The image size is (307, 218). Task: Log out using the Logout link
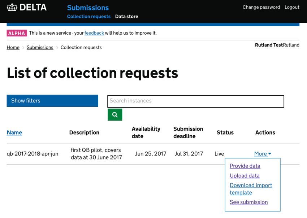point(292,7)
